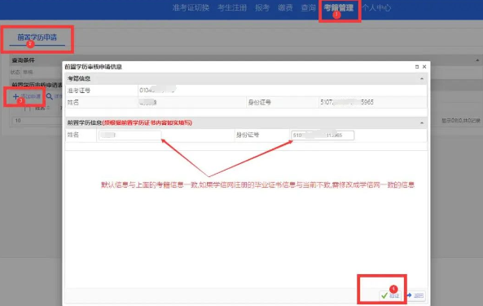Click the magnifier search icon beside 添加申请
483x306 pixels.
[x=50, y=96]
